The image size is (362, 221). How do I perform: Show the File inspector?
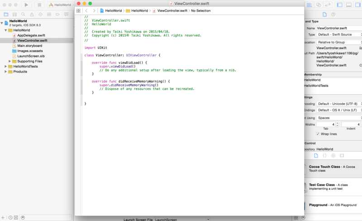click(324, 14)
